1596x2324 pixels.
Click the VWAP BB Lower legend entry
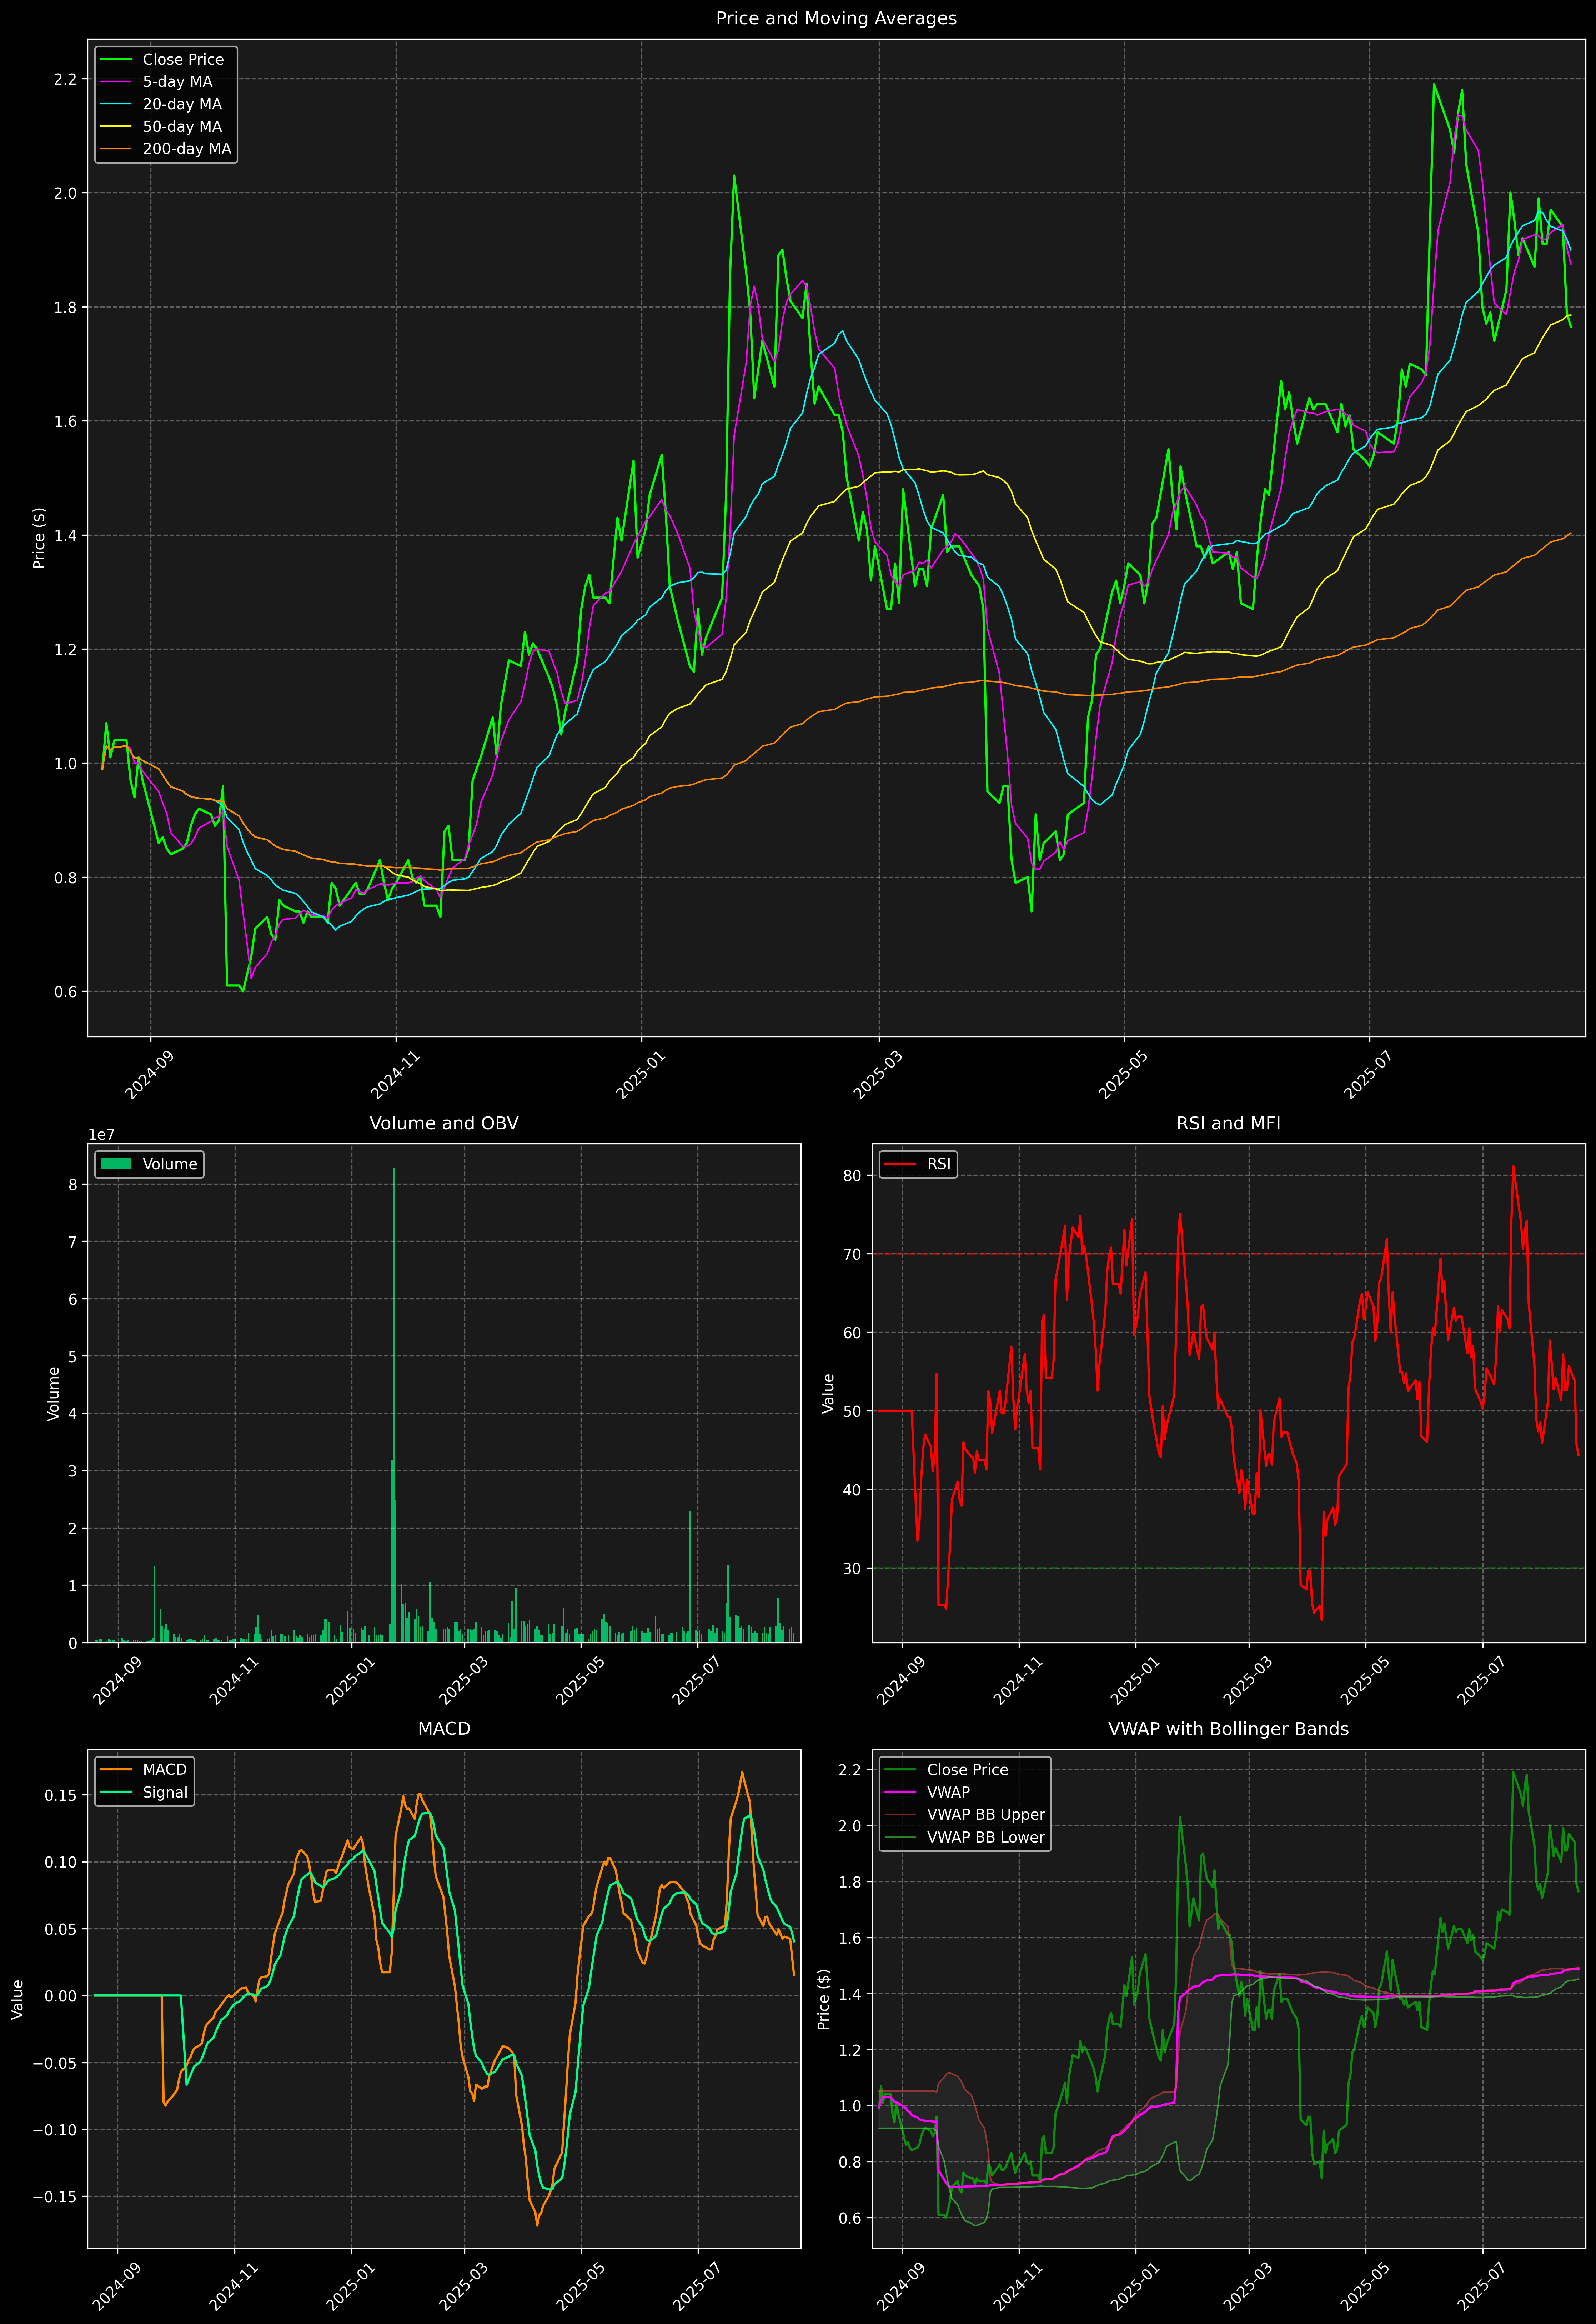(985, 1837)
